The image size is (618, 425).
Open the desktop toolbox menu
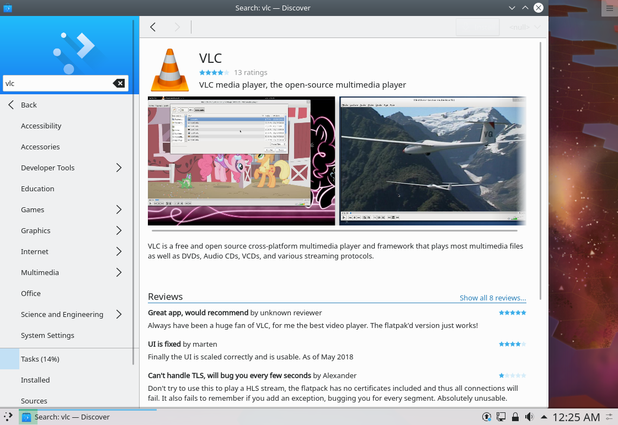610,8
